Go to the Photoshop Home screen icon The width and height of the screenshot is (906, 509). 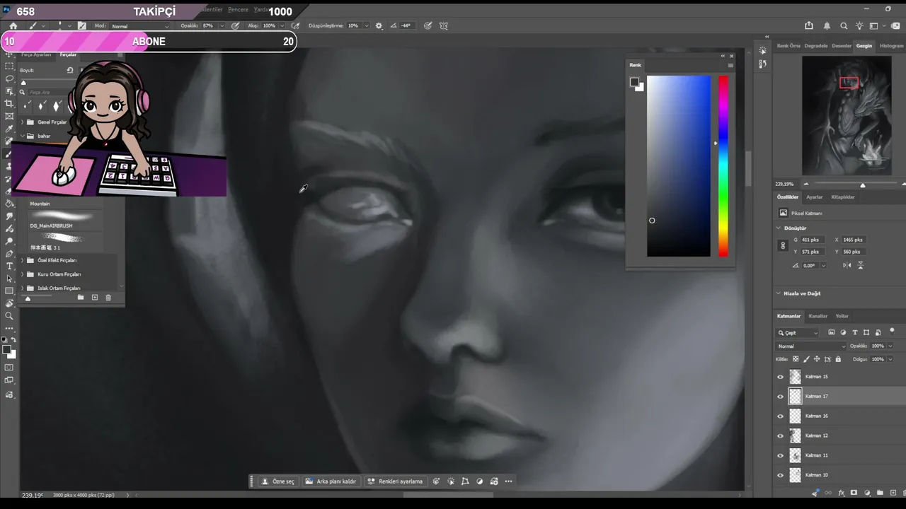tap(13, 25)
